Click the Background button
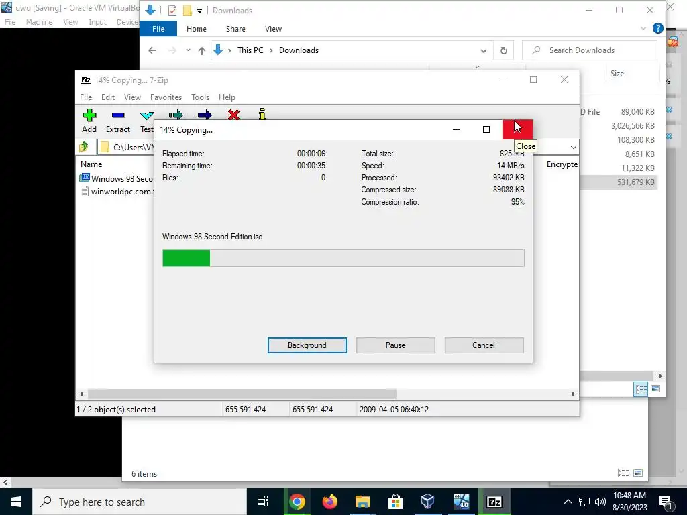The image size is (687, 515). (x=307, y=345)
